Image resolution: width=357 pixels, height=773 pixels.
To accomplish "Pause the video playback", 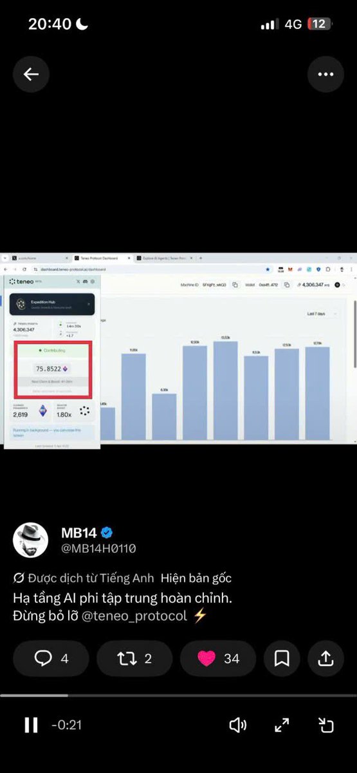I will pyautogui.click(x=30, y=725).
